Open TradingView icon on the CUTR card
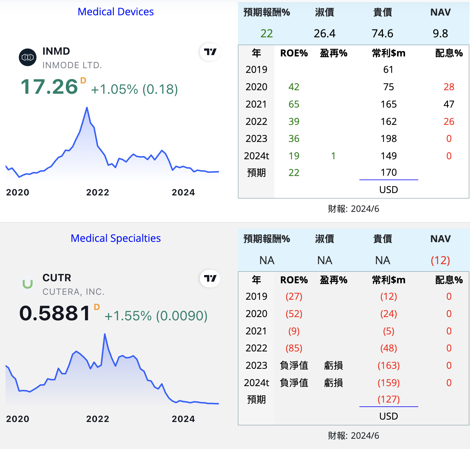The height and width of the screenshot is (449, 470). 210,279
